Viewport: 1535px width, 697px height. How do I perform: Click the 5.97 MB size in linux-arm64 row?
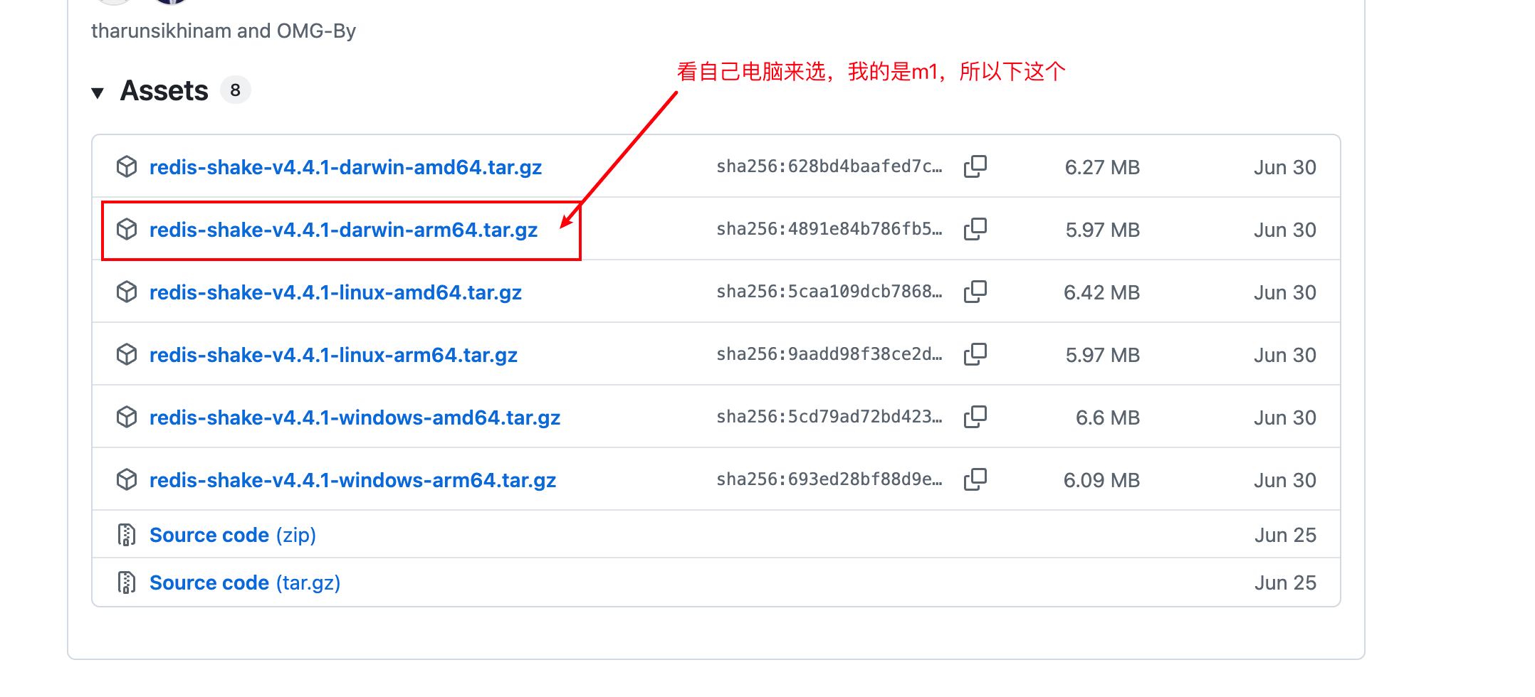point(1103,355)
